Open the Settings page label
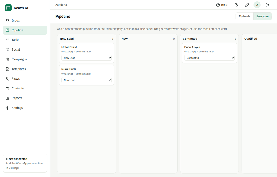Viewport: 277px width, 177px height. [x=17, y=108]
